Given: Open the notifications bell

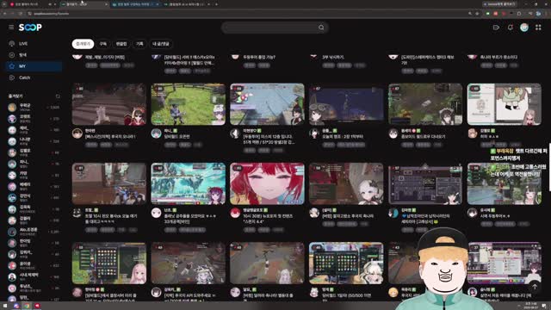Looking at the screenshot, I should tap(511, 28).
